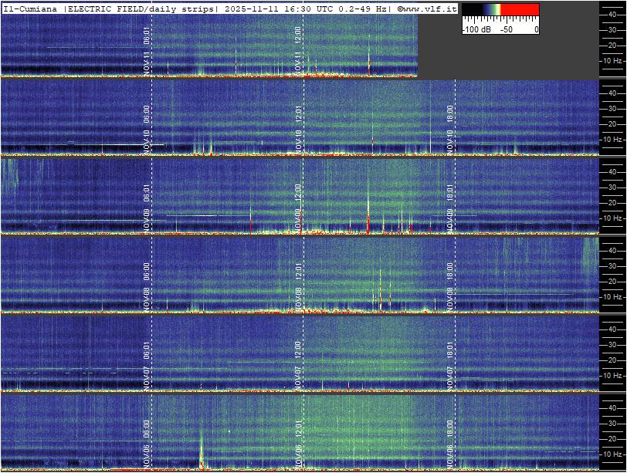Click the '-50' label on color legend
This screenshot has height=473, width=627.
tap(506, 29)
